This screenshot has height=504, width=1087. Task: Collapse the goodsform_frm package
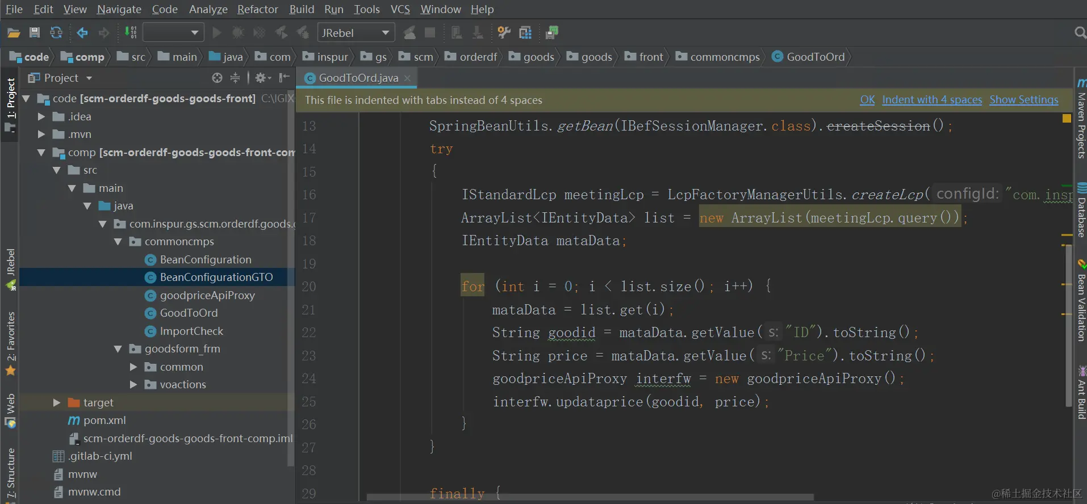118,349
